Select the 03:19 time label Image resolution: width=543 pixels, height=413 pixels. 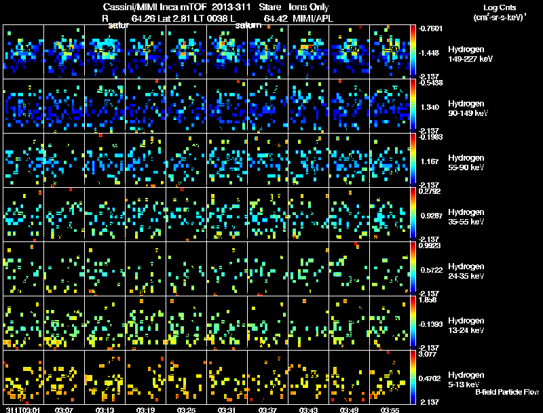point(145,410)
